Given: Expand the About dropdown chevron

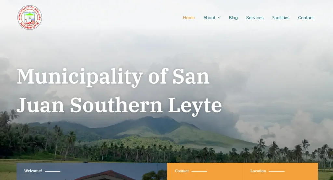Looking at the screenshot, I should (x=219, y=18).
